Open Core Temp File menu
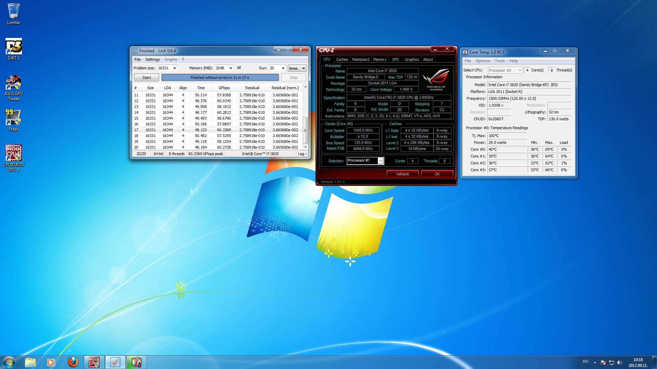 (x=468, y=61)
